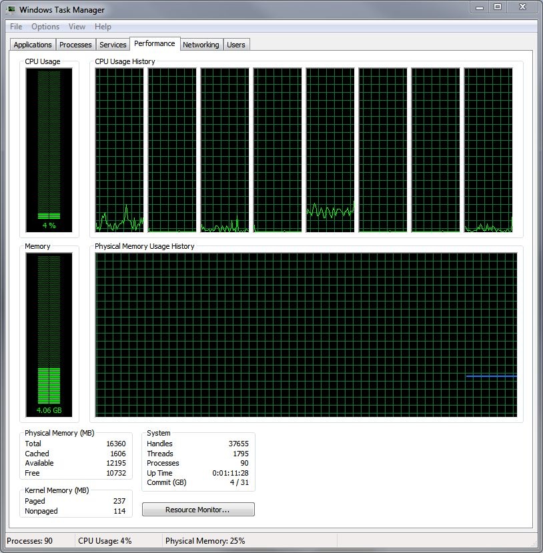
Task: Switch to the Networking tab
Action: coord(201,45)
